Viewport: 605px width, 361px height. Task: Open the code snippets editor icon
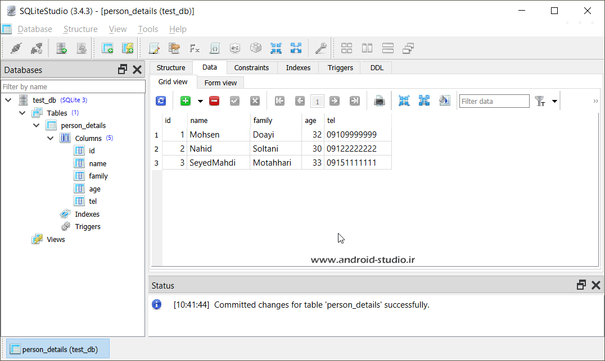(x=215, y=48)
